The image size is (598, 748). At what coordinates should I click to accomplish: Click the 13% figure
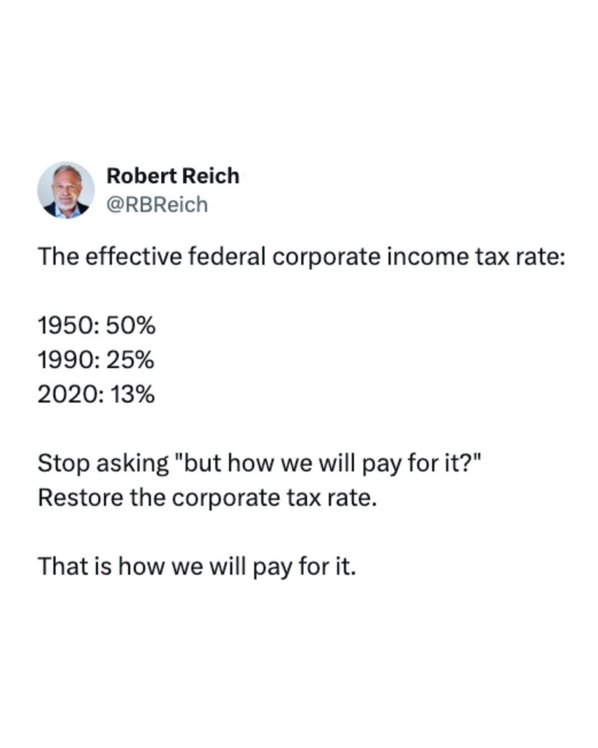pyautogui.click(x=132, y=395)
